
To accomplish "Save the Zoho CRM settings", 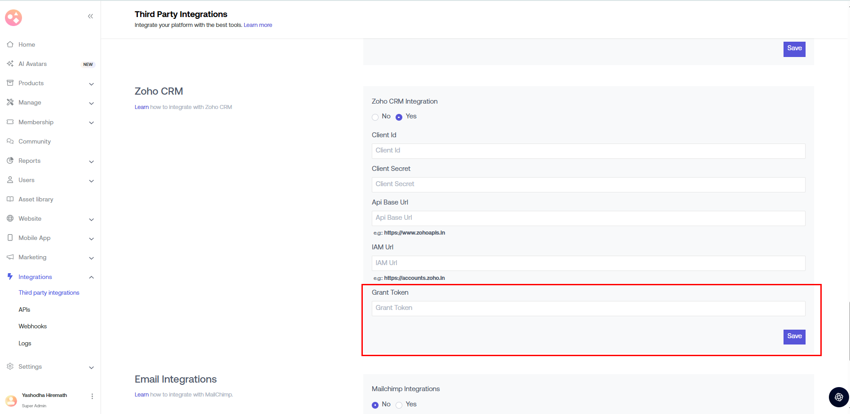I will click(x=794, y=336).
